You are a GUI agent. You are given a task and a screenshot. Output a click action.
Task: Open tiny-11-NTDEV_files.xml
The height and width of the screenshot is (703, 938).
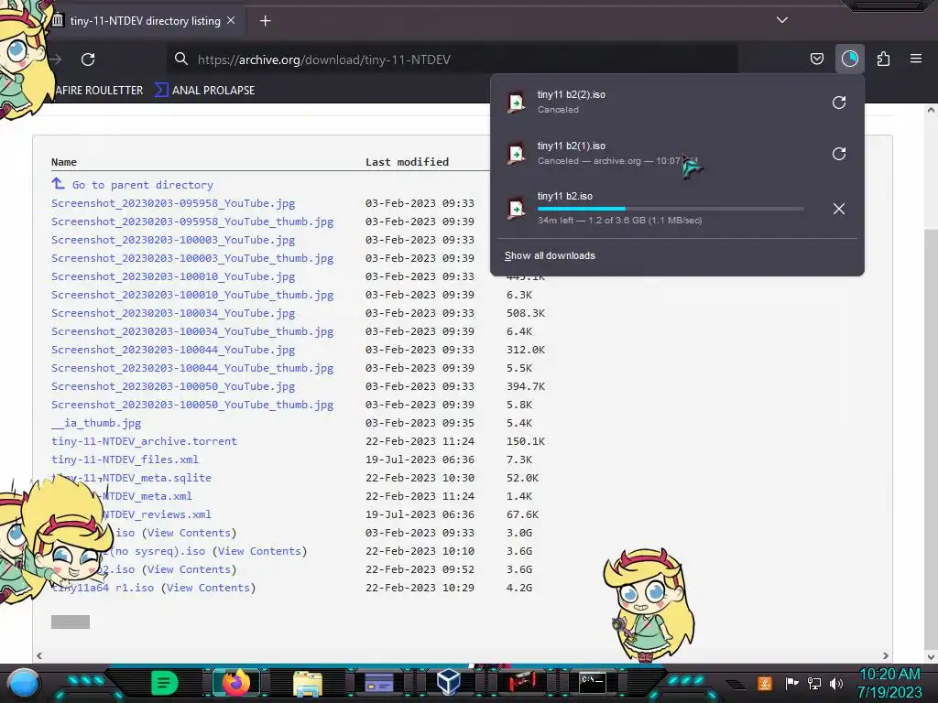pos(125,460)
